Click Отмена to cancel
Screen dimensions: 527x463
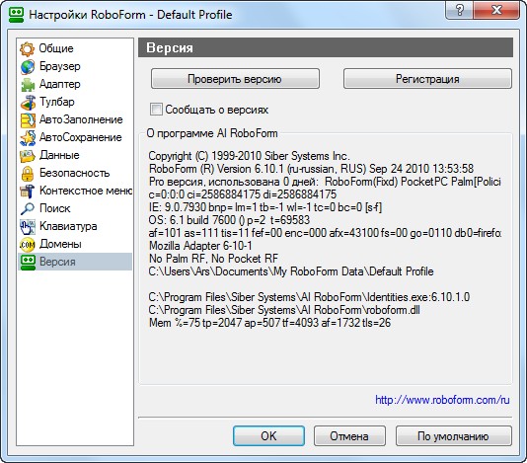click(349, 436)
